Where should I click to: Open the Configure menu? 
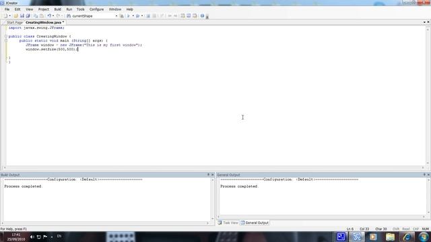click(x=96, y=9)
